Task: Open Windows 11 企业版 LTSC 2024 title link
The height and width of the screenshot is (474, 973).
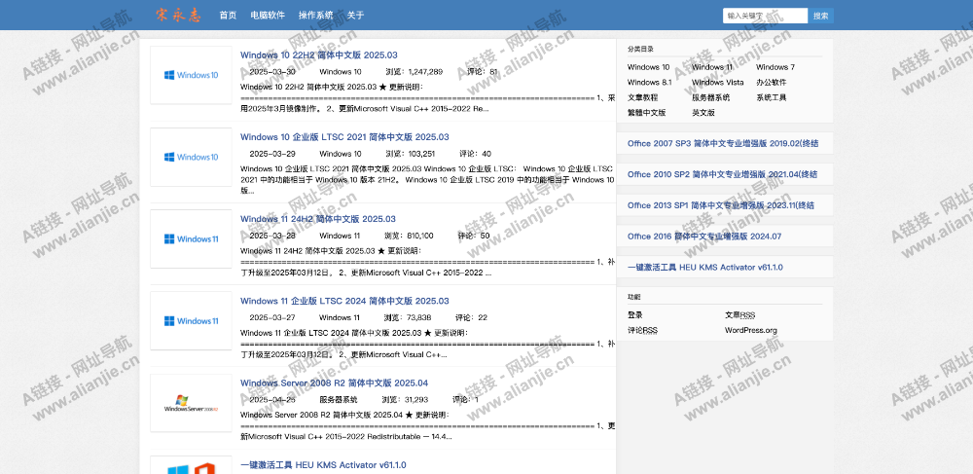Action: tap(344, 301)
